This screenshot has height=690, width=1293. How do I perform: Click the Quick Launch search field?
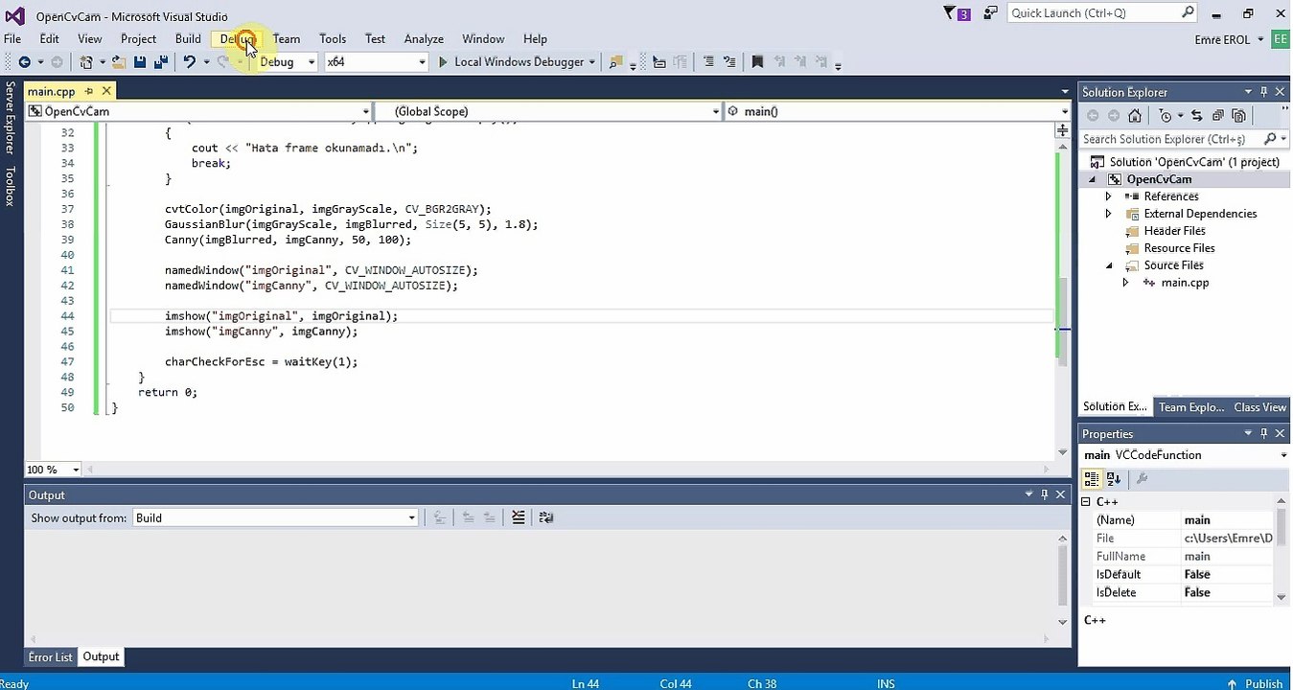(x=1093, y=13)
